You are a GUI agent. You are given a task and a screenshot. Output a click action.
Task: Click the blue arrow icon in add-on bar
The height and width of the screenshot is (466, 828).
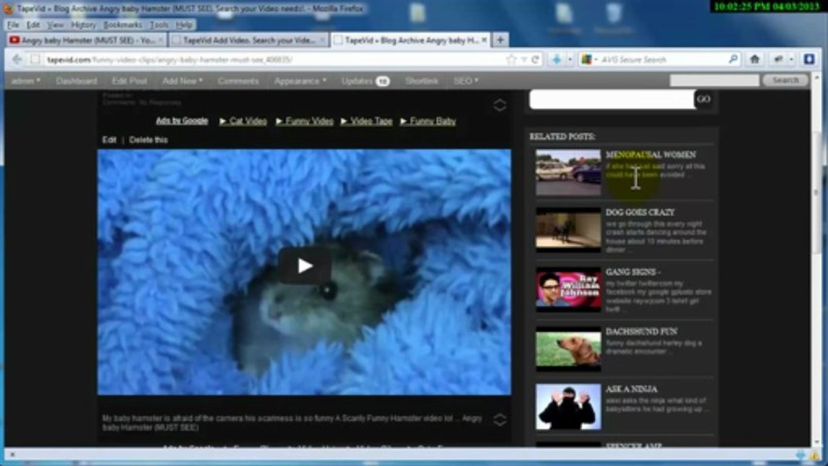[x=801, y=455]
